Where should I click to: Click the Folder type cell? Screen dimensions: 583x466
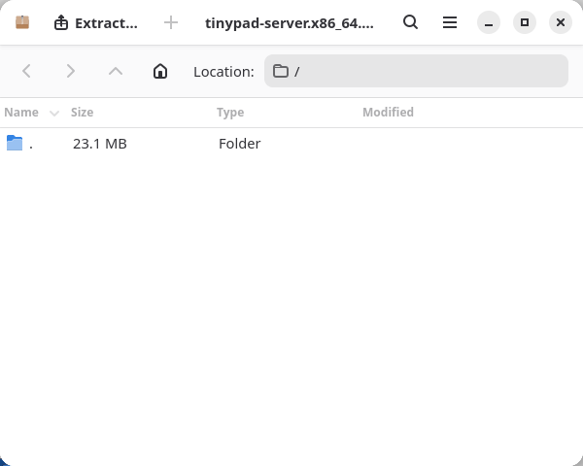(239, 144)
